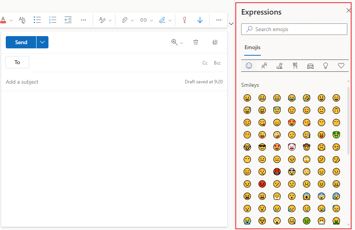The width and height of the screenshot is (355, 230).
Task: Click the Send button
Action: pos(21,42)
